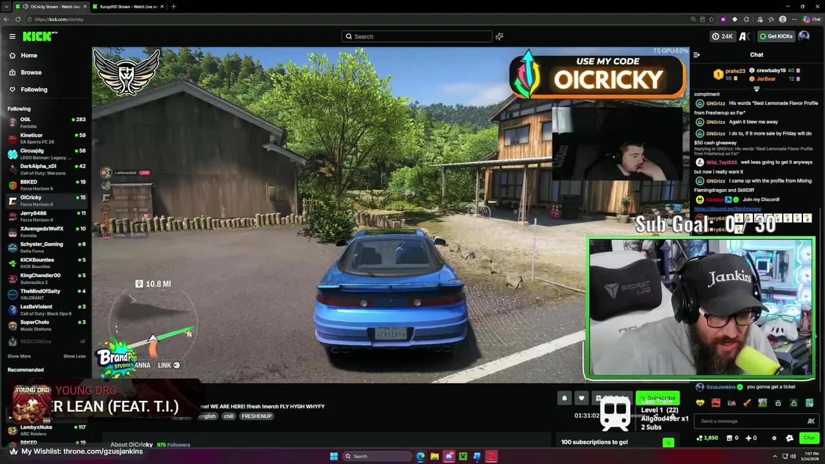Switch to the KuruptHD Stream tab
The width and height of the screenshot is (825, 464).
point(128,6)
